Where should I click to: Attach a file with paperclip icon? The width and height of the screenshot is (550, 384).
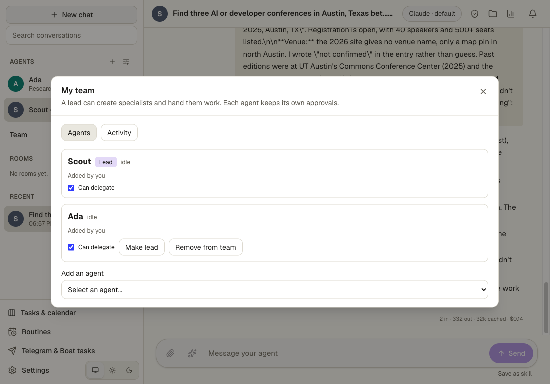[170, 353]
